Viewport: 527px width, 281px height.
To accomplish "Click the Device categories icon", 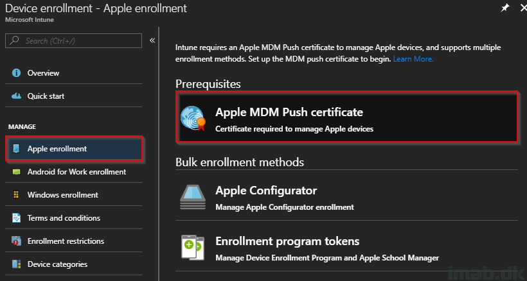I will click(x=16, y=264).
